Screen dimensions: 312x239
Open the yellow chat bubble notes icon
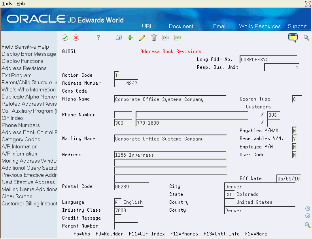point(293,38)
